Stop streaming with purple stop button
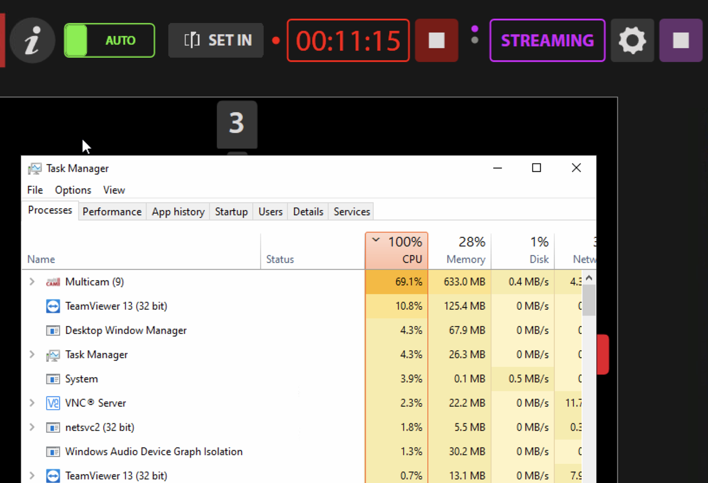The image size is (708, 483). tap(681, 41)
